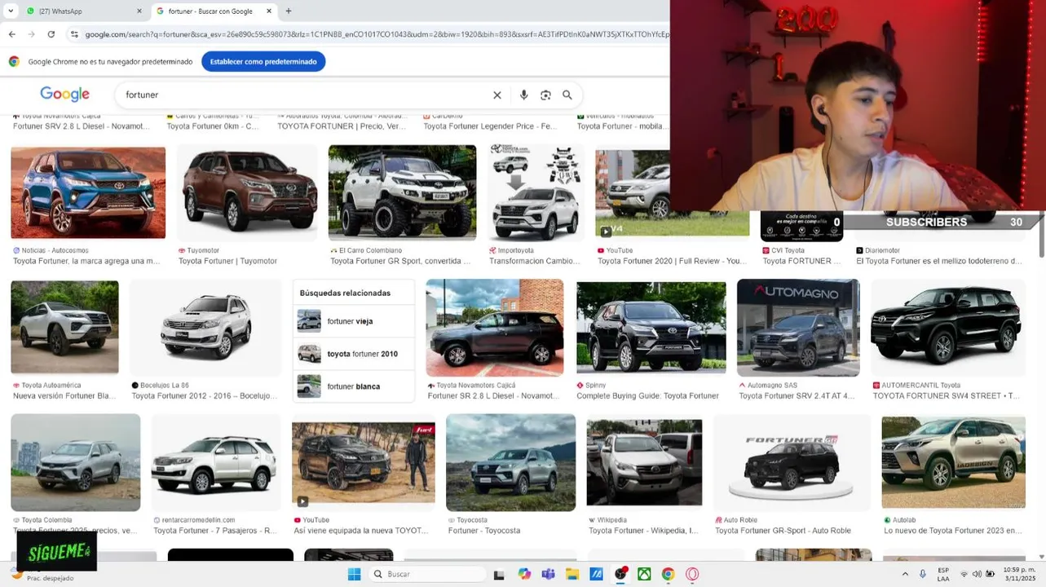This screenshot has height=587, width=1046.
Task: Open Task View from taskbar
Action: click(499, 574)
